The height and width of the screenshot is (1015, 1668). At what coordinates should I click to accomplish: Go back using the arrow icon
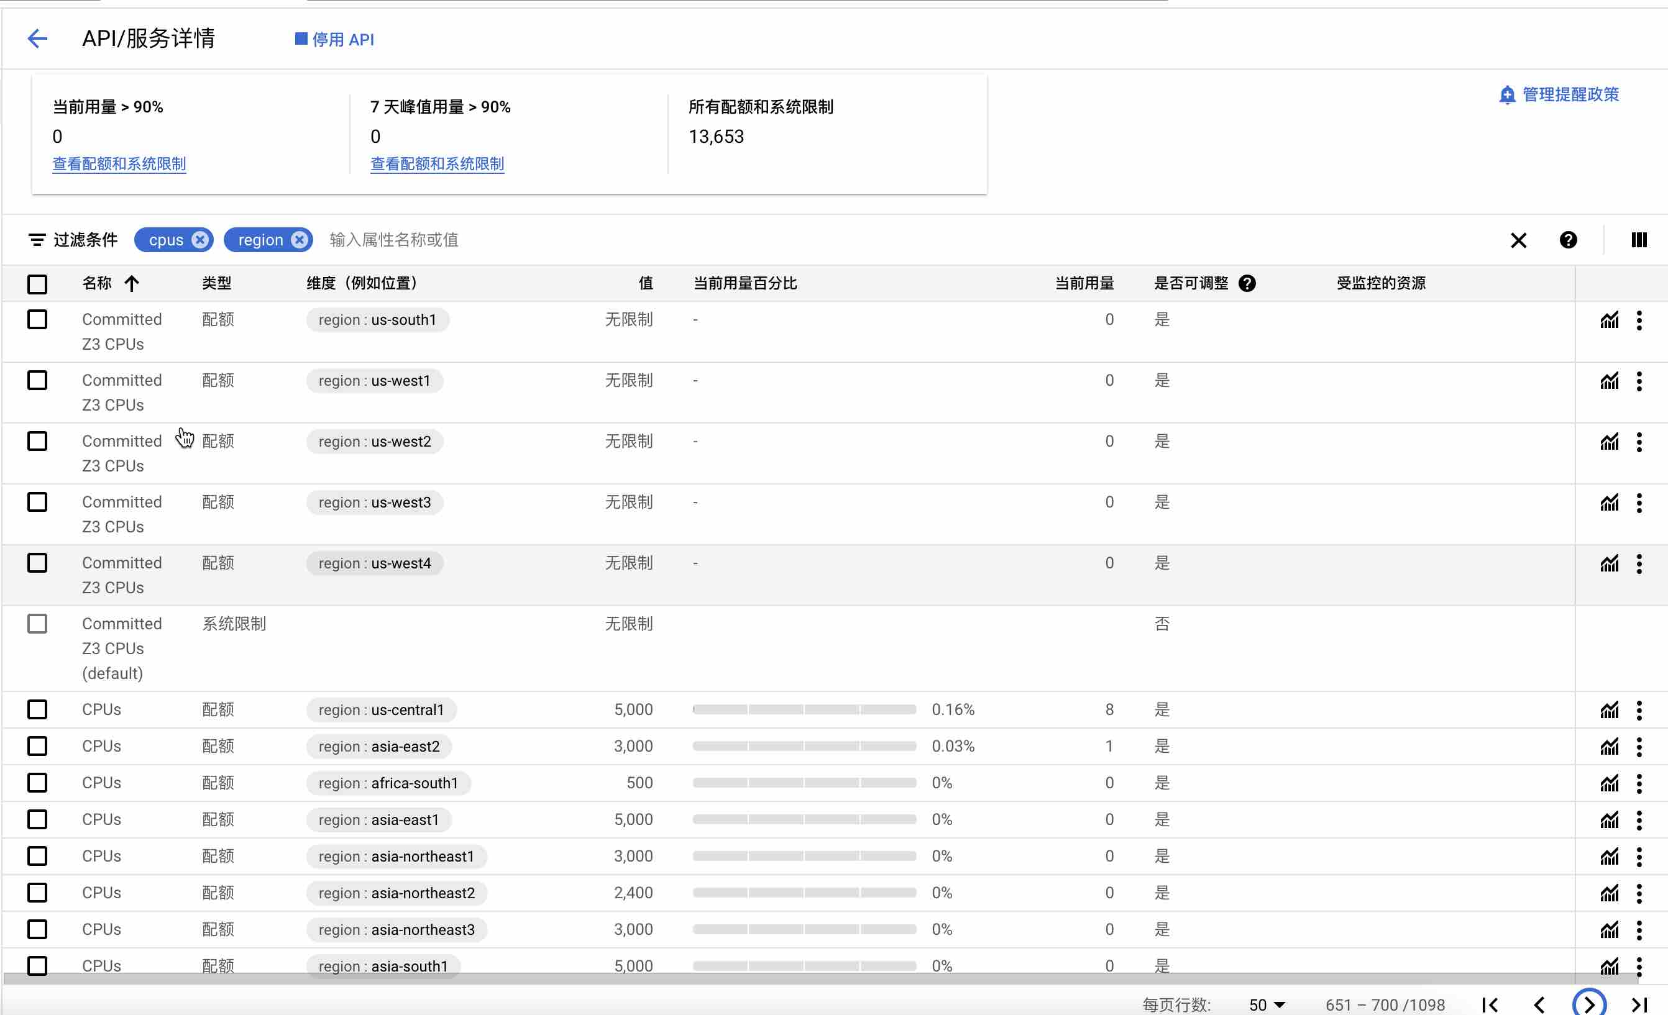pyautogui.click(x=37, y=39)
